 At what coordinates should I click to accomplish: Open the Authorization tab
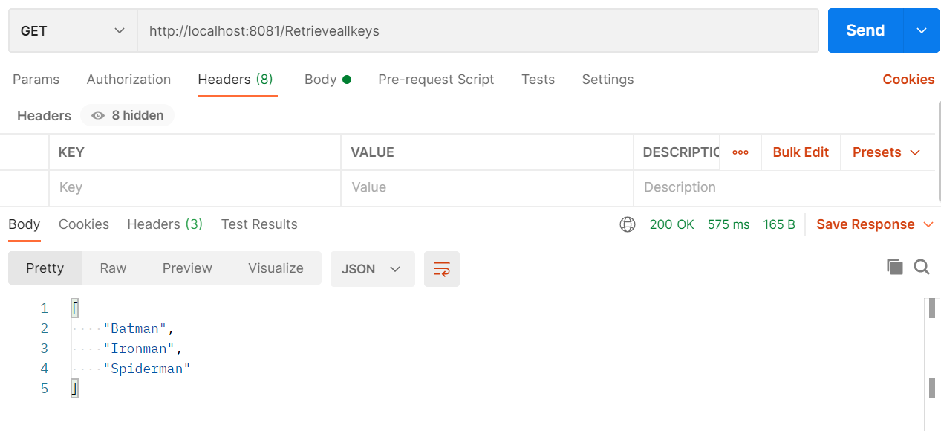point(128,80)
